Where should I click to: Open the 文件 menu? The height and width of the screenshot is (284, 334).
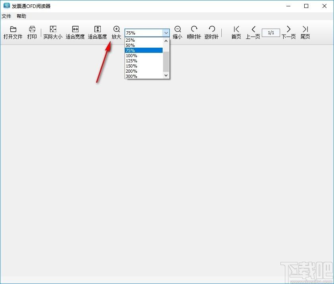click(6, 16)
